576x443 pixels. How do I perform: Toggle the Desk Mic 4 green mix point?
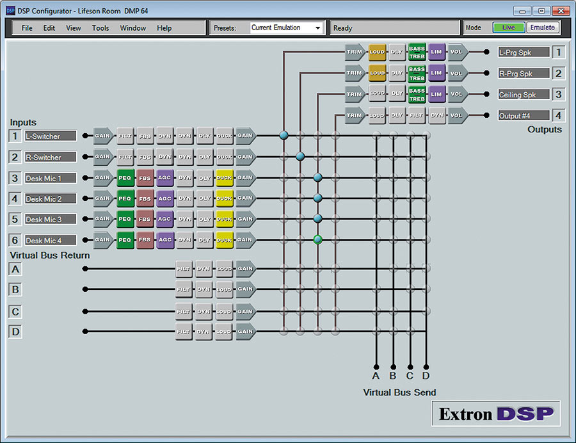pos(317,240)
